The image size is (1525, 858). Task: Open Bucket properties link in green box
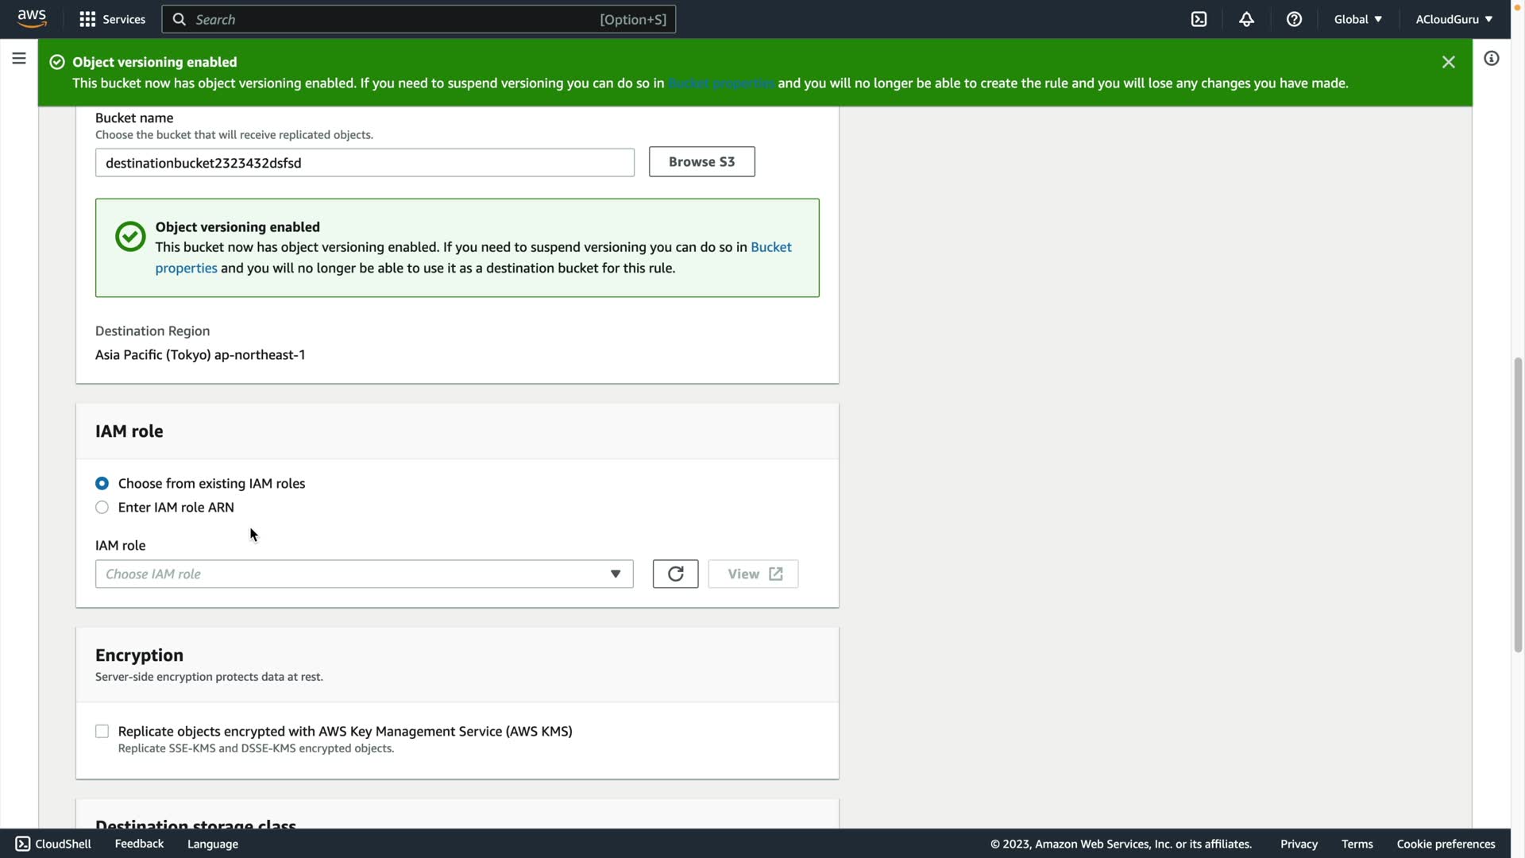770,247
